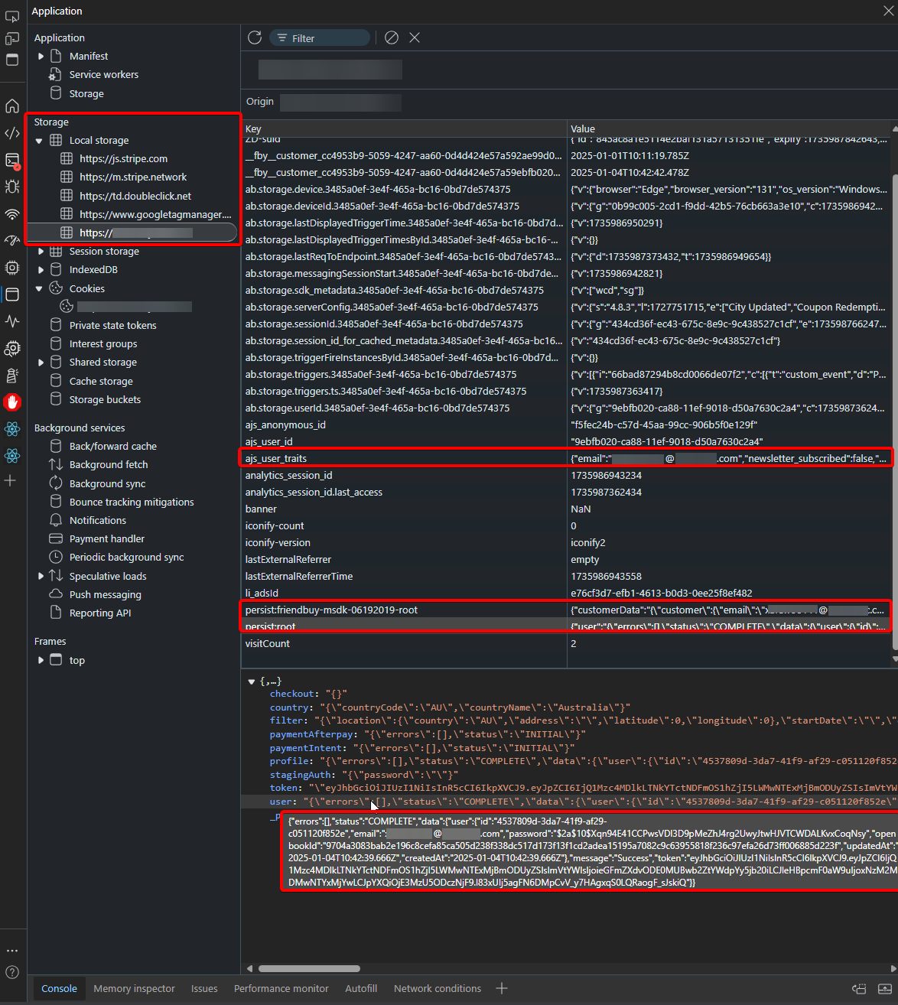This screenshot has height=1005, width=898.
Task: Click the clear all storage circle-slash icon
Action: (x=392, y=37)
